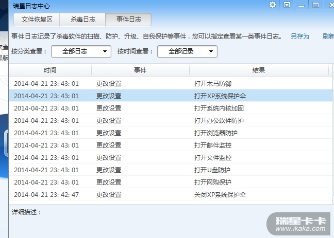Click the 按时间查看 label
The width and height of the screenshot is (334, 238).
135,51
